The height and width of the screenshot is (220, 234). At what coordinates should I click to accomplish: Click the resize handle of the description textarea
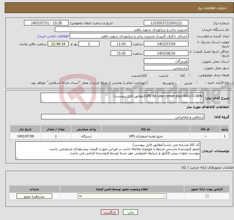point(42,101)
